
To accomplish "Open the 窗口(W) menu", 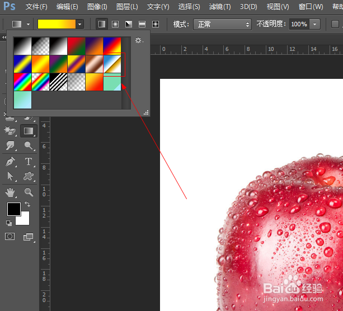I will click(x=311, y=7).
